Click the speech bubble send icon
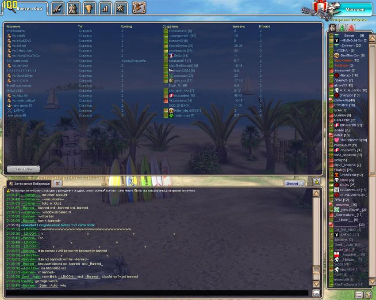 pos(316,293)
